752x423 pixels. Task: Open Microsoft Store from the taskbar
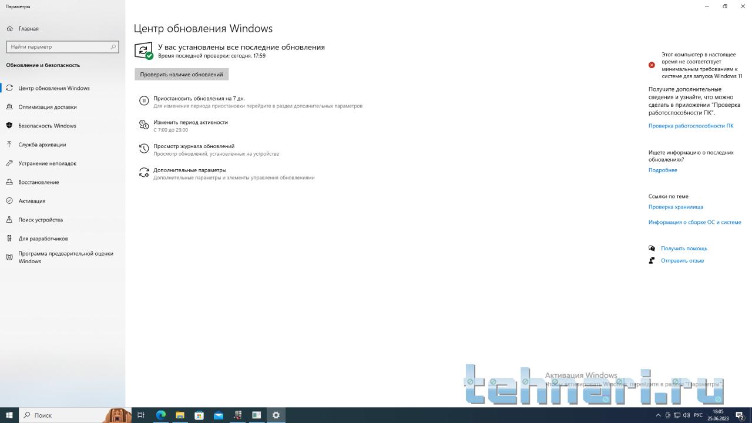click(199, 415)
